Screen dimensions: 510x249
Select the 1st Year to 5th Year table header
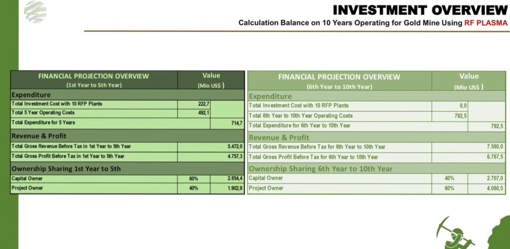click(93, 80)
